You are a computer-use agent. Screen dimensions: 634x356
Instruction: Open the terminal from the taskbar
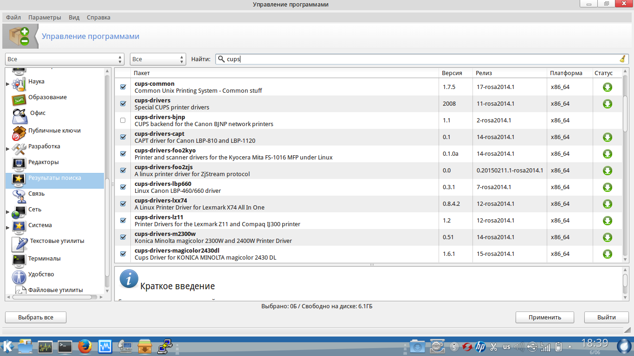click(65, 346)
